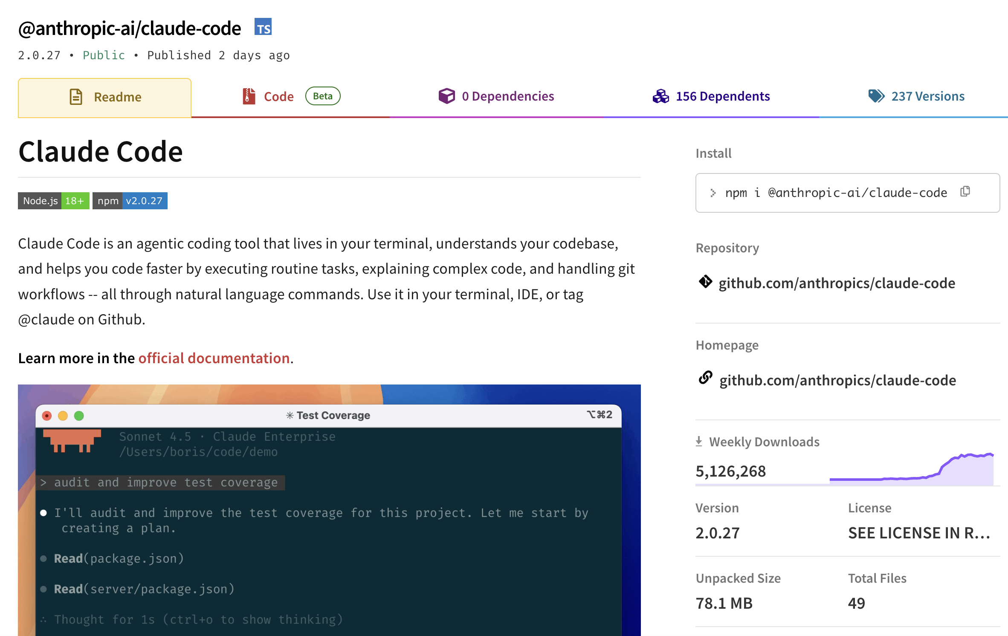Click the Dependents cubes icon
The image size is (1008, 636).
point(660,96)
